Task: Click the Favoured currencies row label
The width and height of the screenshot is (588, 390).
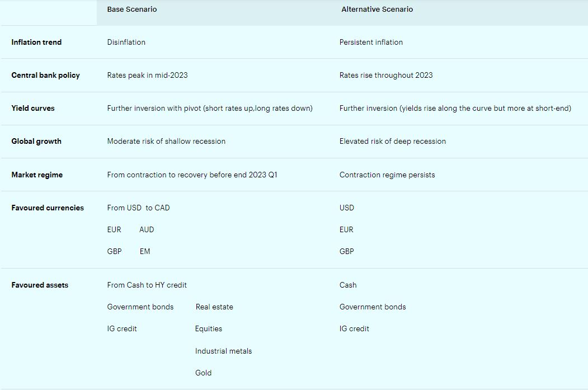Action: click(48, 208)
